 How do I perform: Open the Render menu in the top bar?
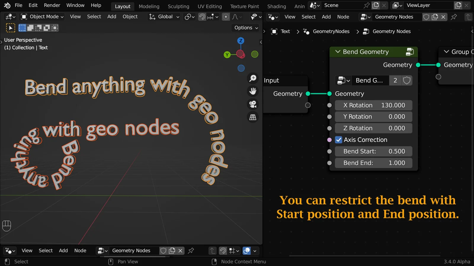tap(52, 5)
